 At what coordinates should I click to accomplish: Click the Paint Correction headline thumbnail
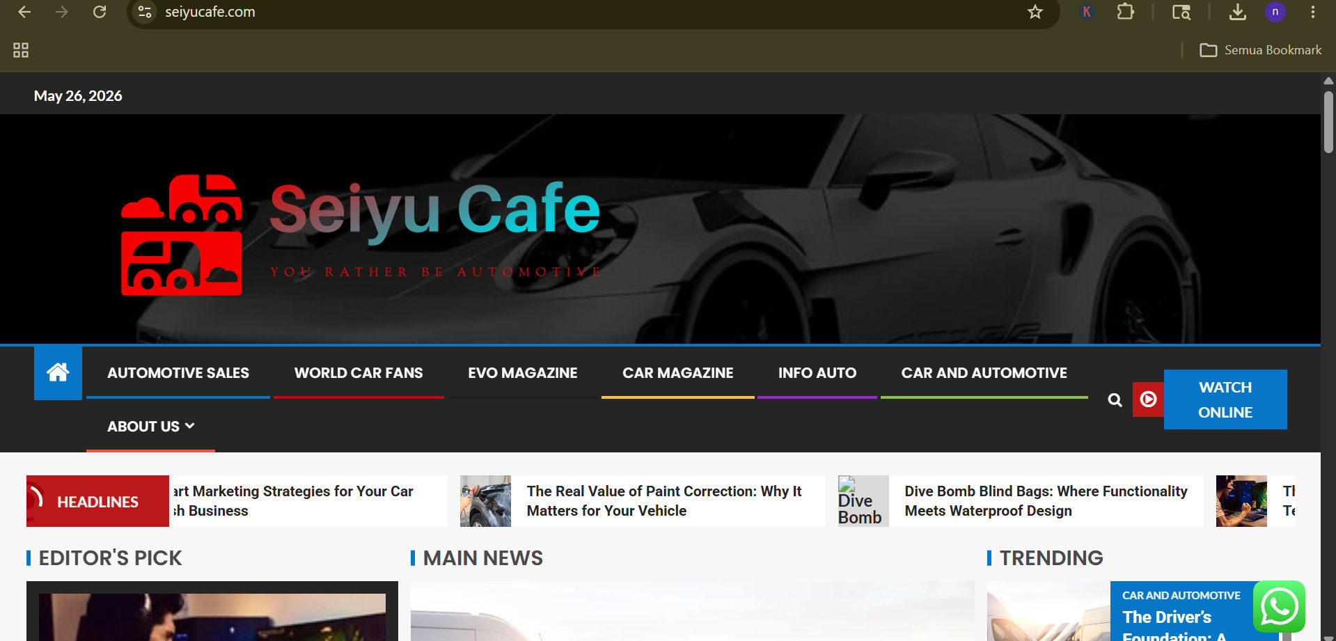pos(485,501)
